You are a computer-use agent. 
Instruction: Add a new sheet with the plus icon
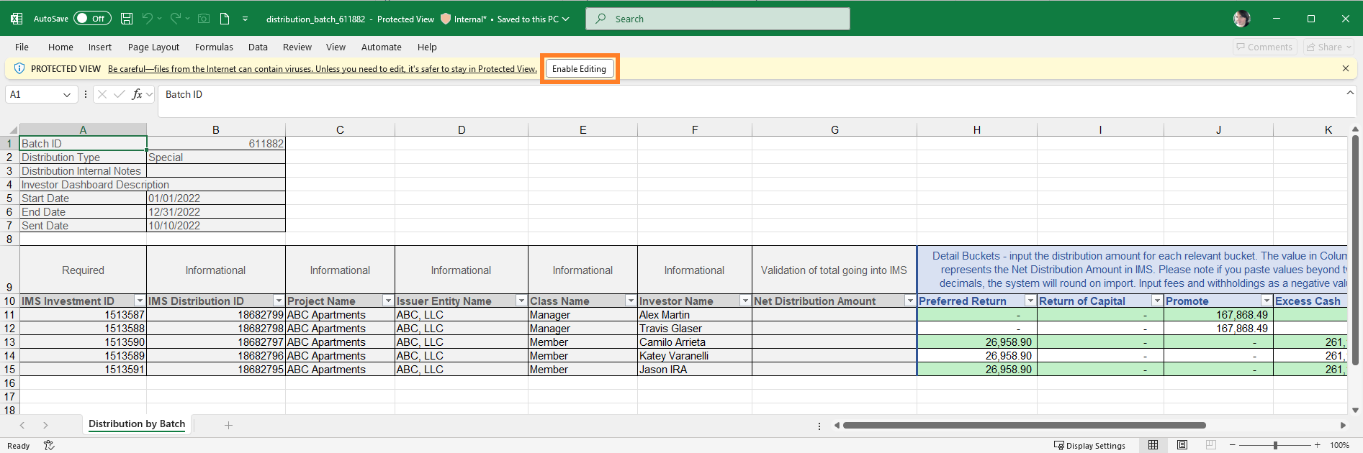coord(228,425)
